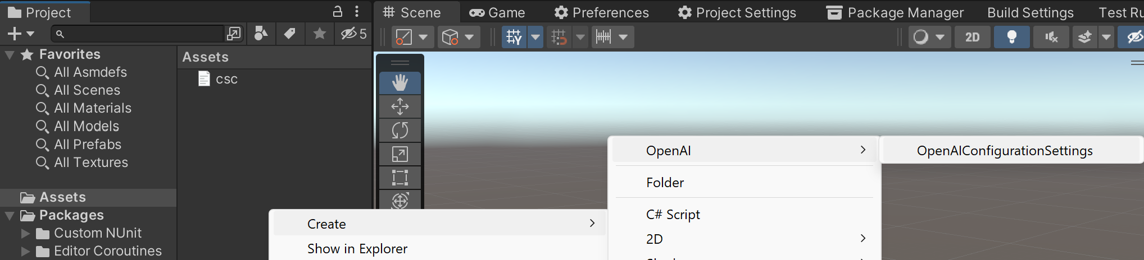Click the favorites star icon in Project toolbar
Screen dimensions: 1144x260
[320, 34]
